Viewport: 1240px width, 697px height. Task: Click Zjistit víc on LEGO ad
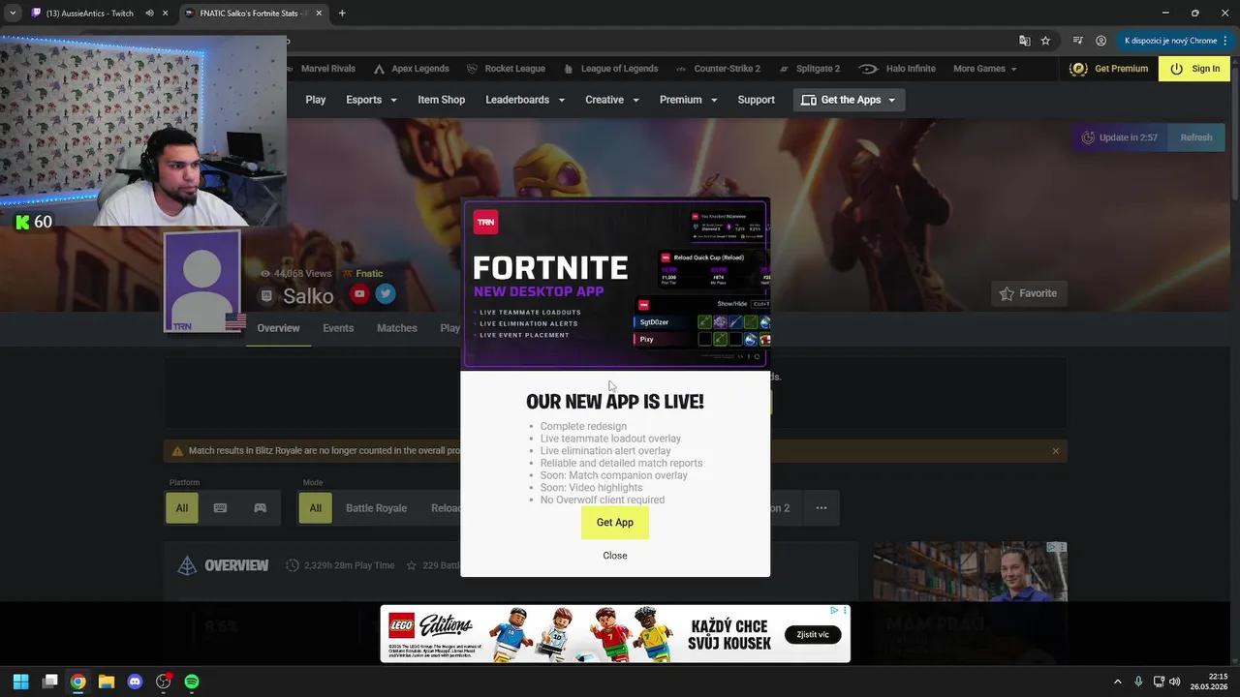coord(813,635)
